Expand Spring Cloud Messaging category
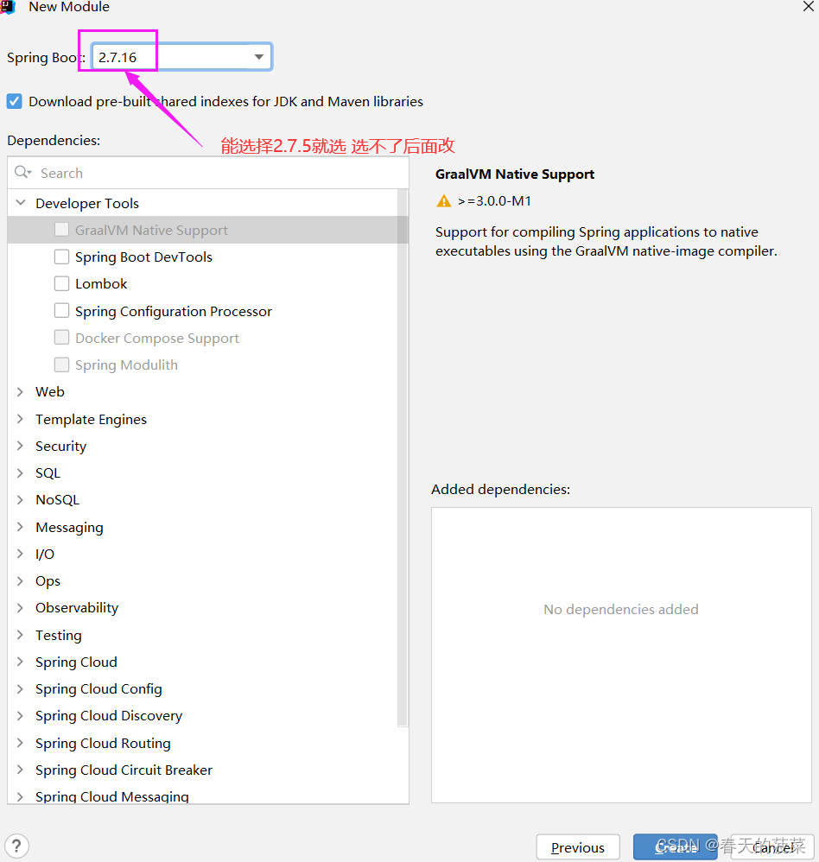 pos(21,796)
